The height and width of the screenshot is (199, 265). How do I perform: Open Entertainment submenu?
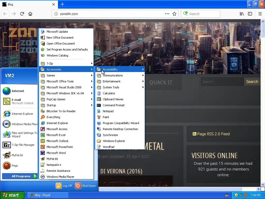(x=120, y=81)
